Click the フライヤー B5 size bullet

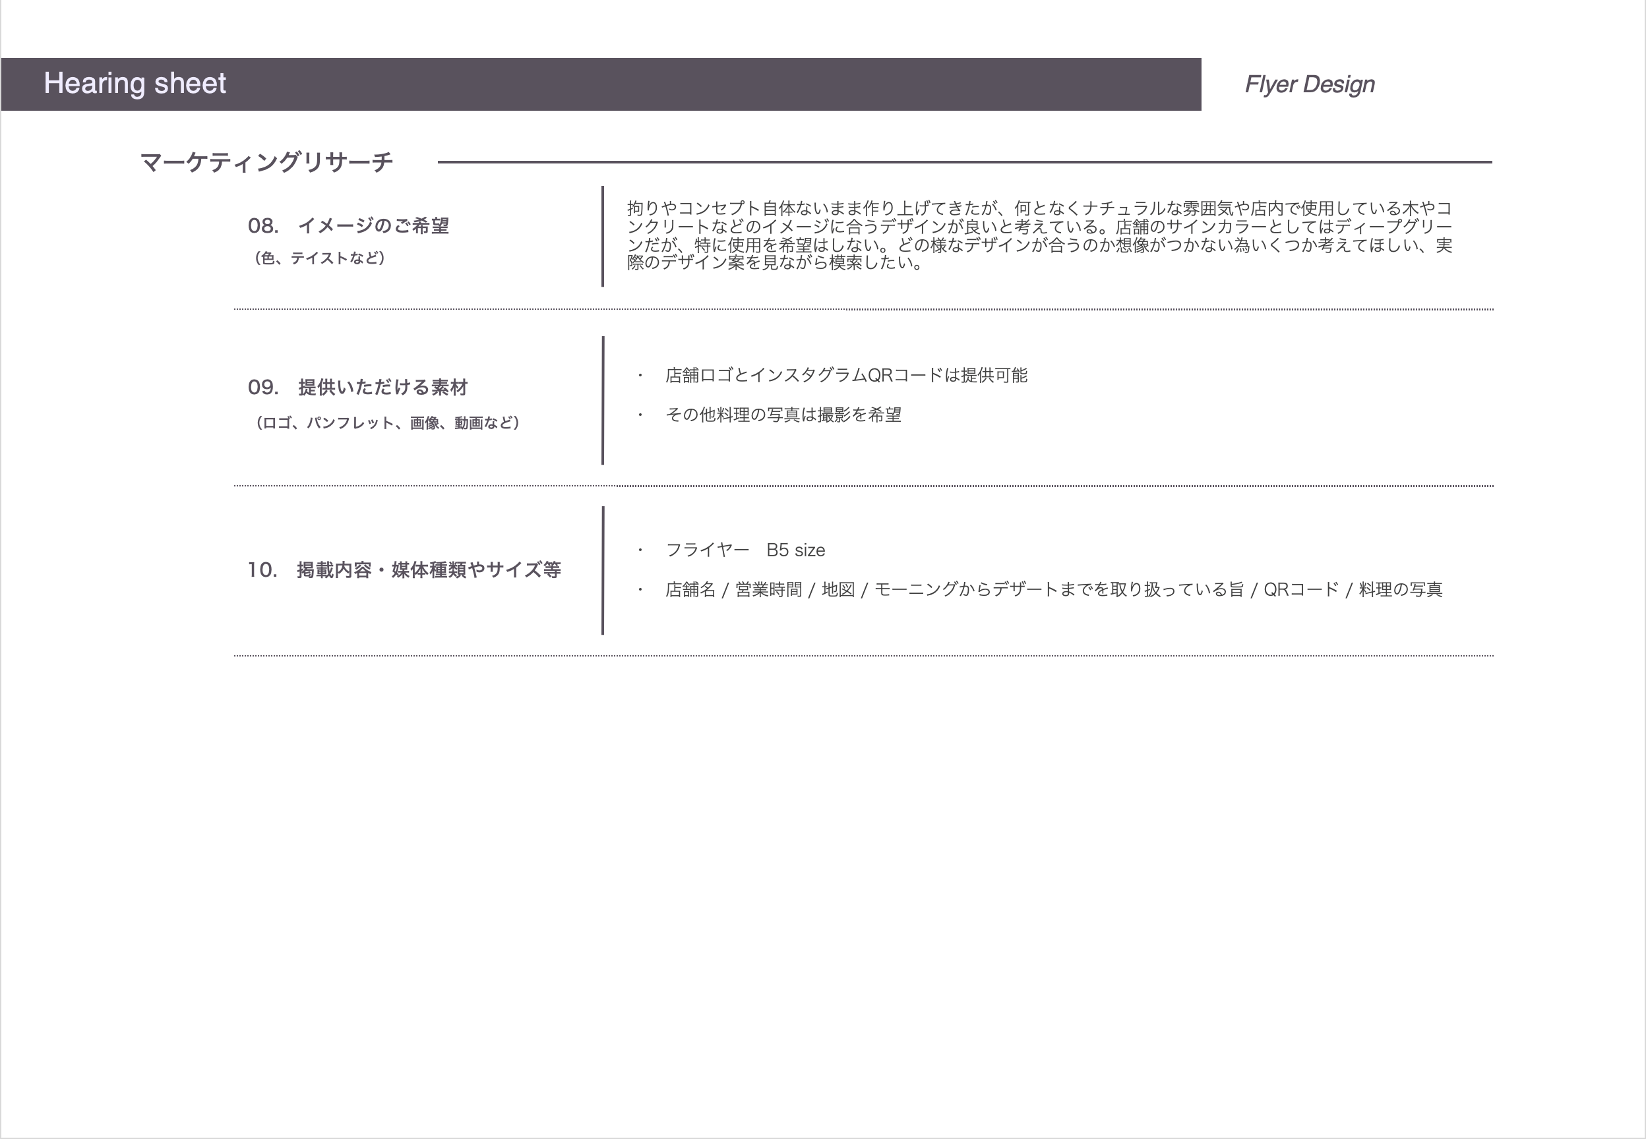pos(745,550)
